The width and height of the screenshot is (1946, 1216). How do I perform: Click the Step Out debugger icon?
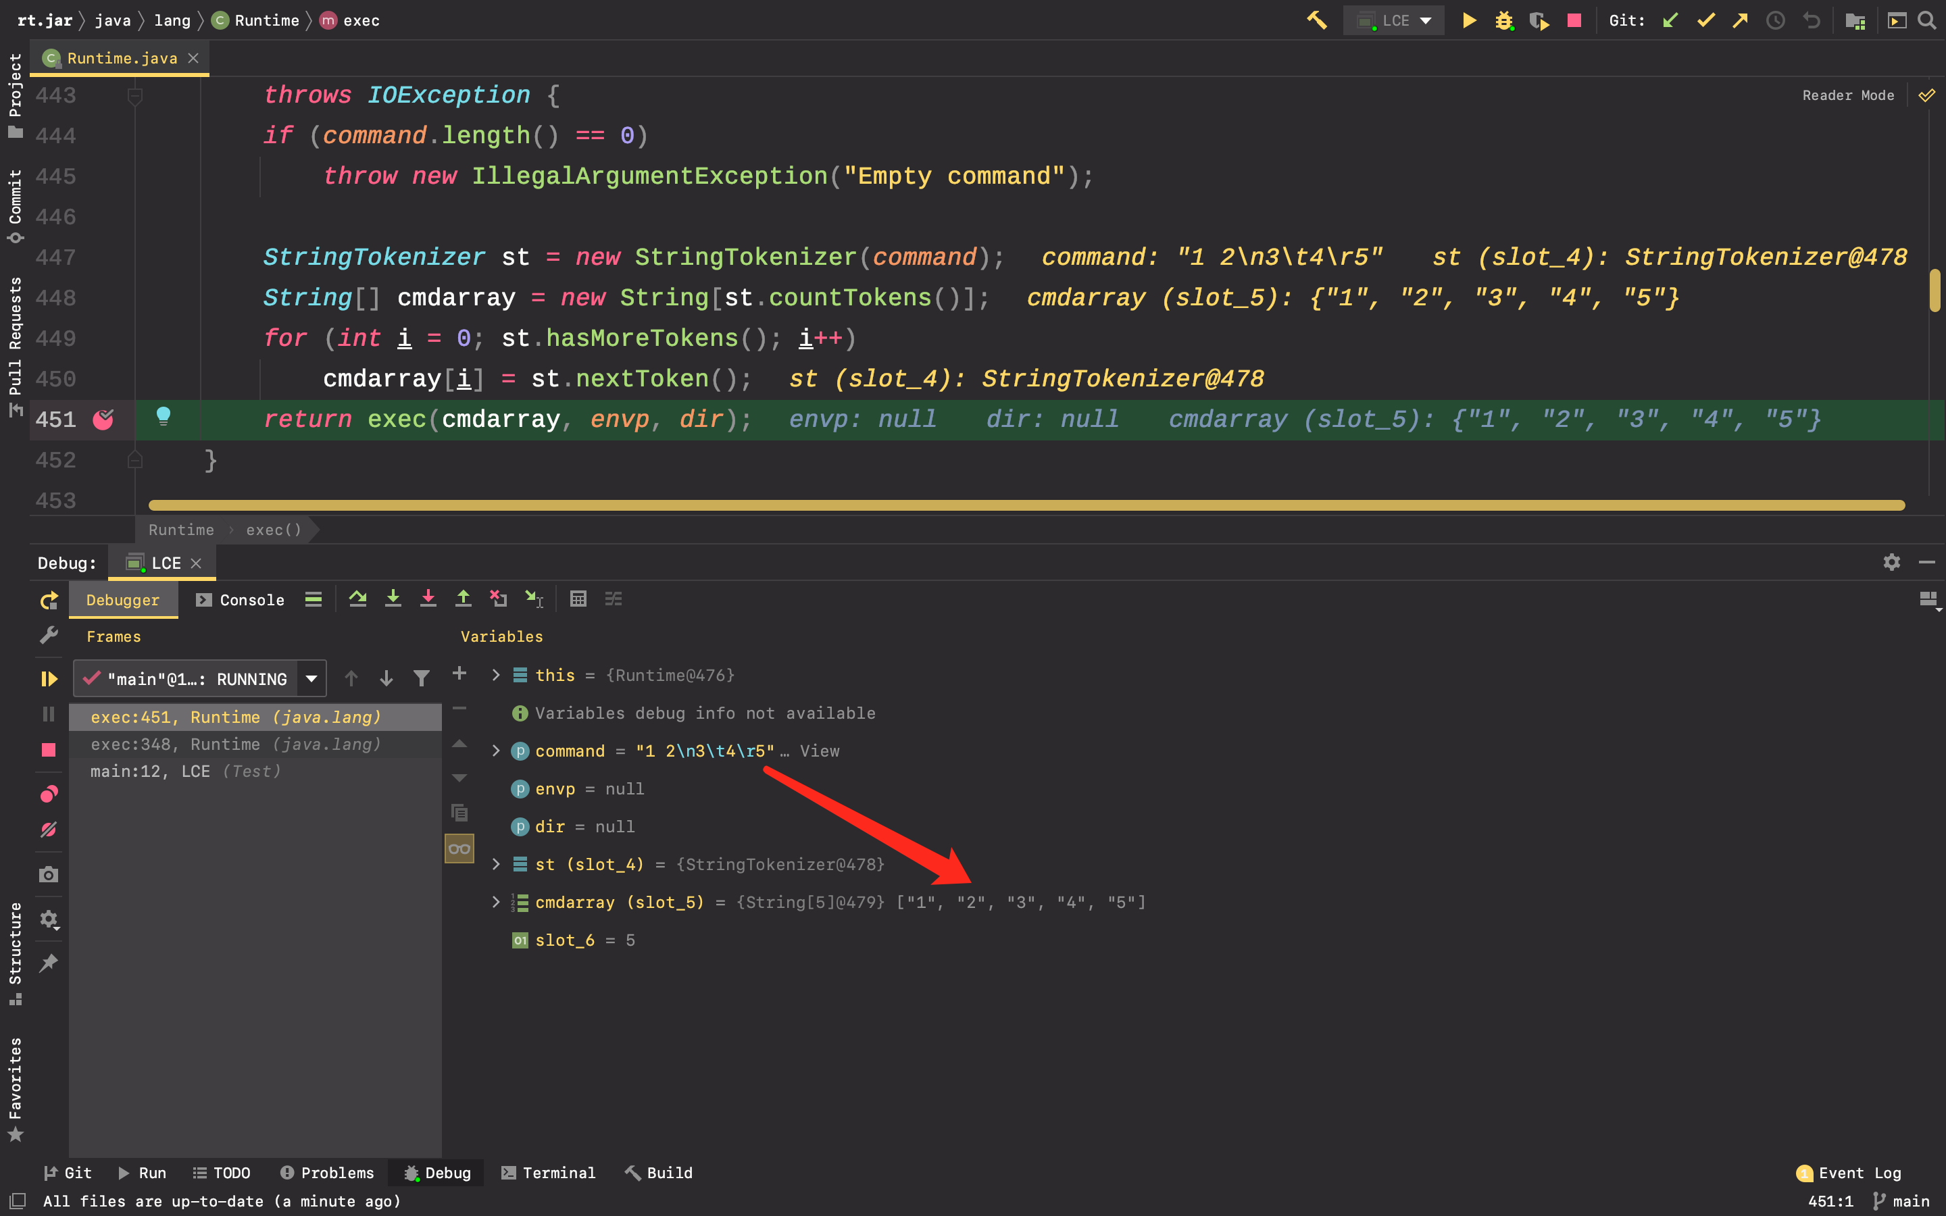click(x=462, y=600)
